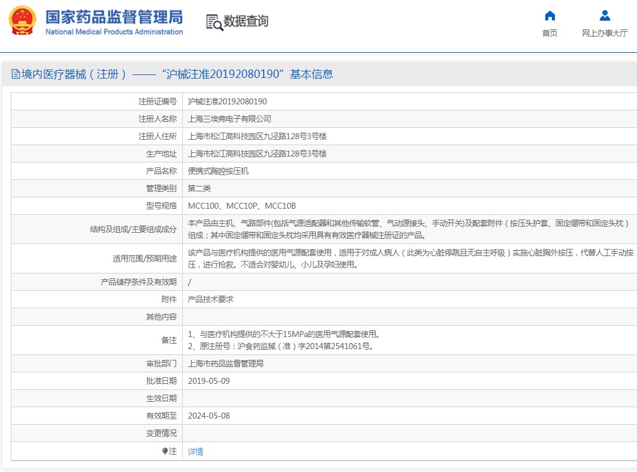Click 产品技术要求 attachment value
Screen dimensions: 637x472
[210, 299]
